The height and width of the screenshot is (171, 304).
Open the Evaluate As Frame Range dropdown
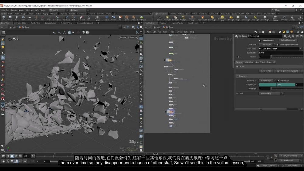pos(267,80)
